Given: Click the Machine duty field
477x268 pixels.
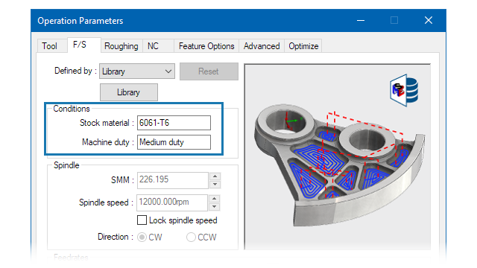Looking at the screenshot, I should pos(174,142).
